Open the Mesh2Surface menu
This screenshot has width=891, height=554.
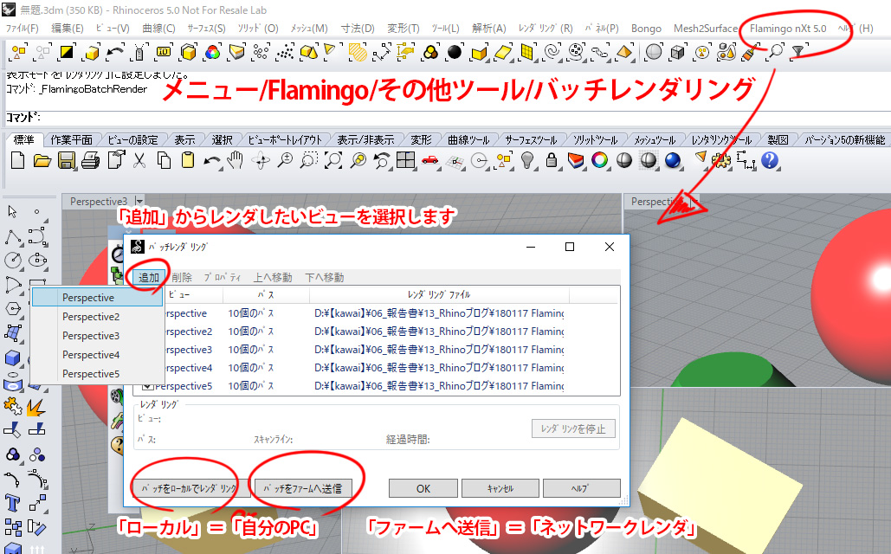[705, 29]
